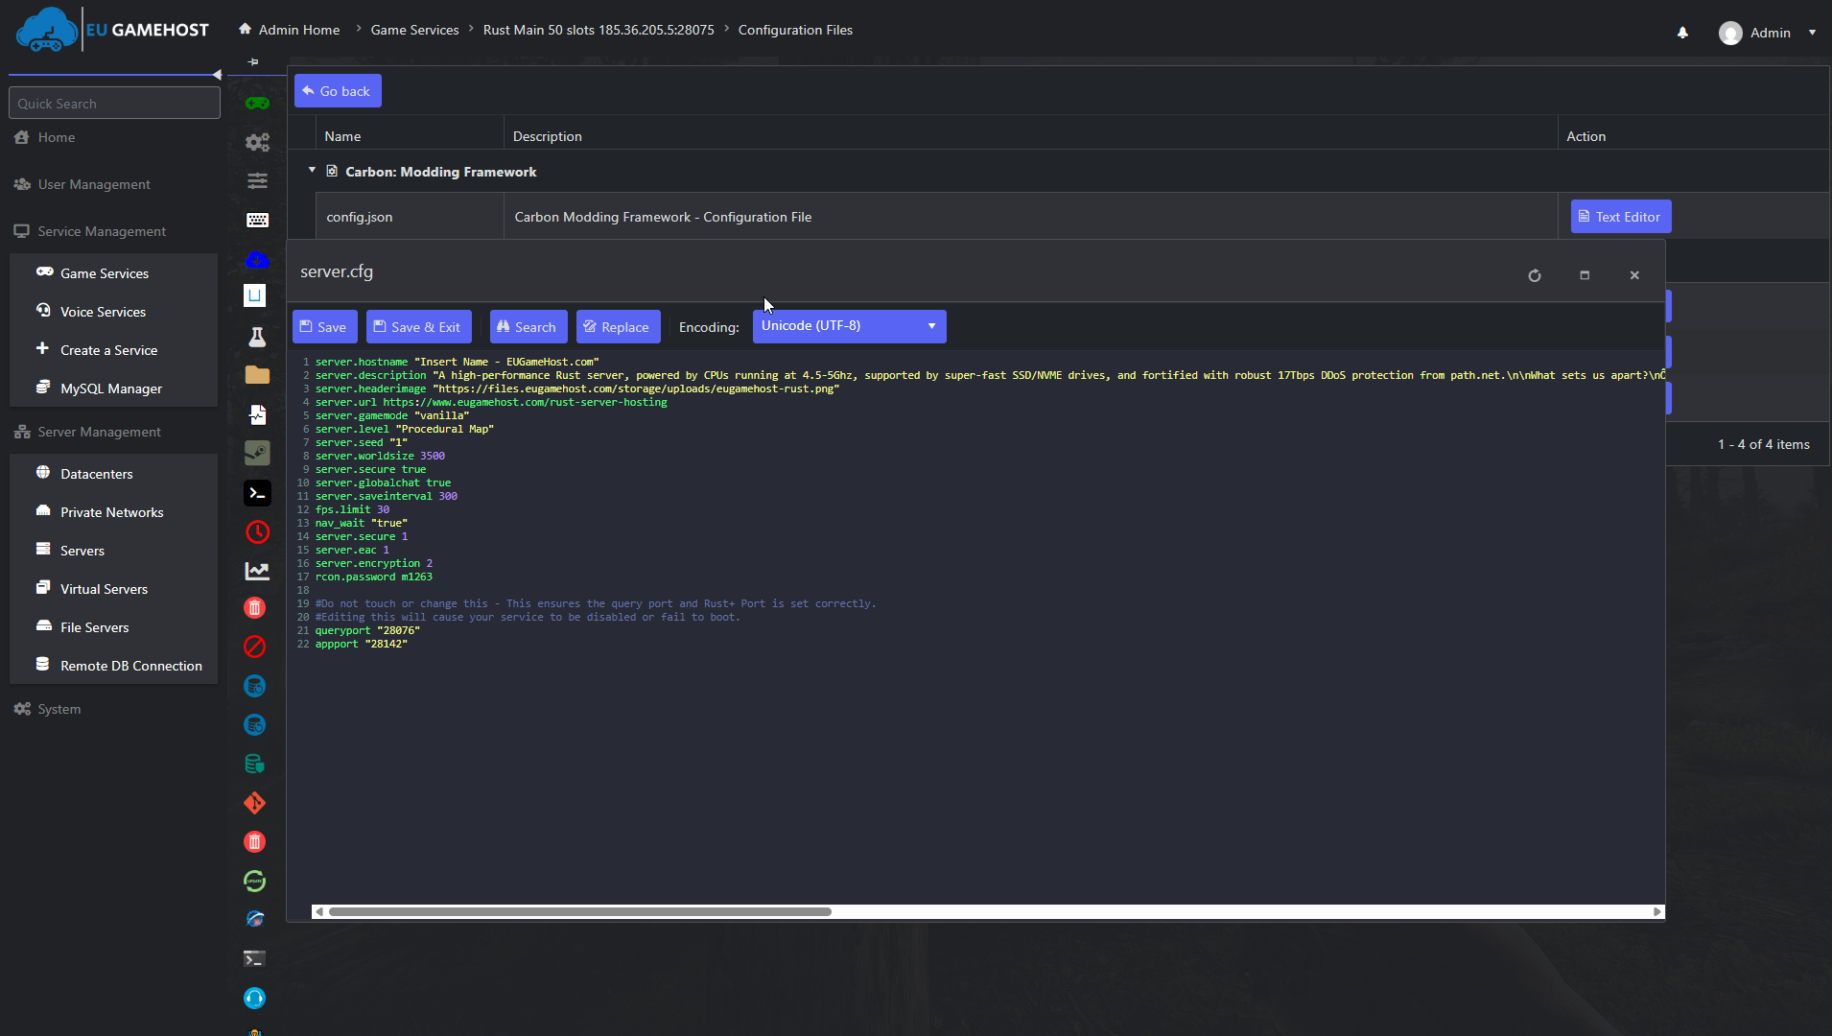Click the pin icon atop the icon strip
1832x1036 pixels.
pyautogui.click(x=253, y=61)
